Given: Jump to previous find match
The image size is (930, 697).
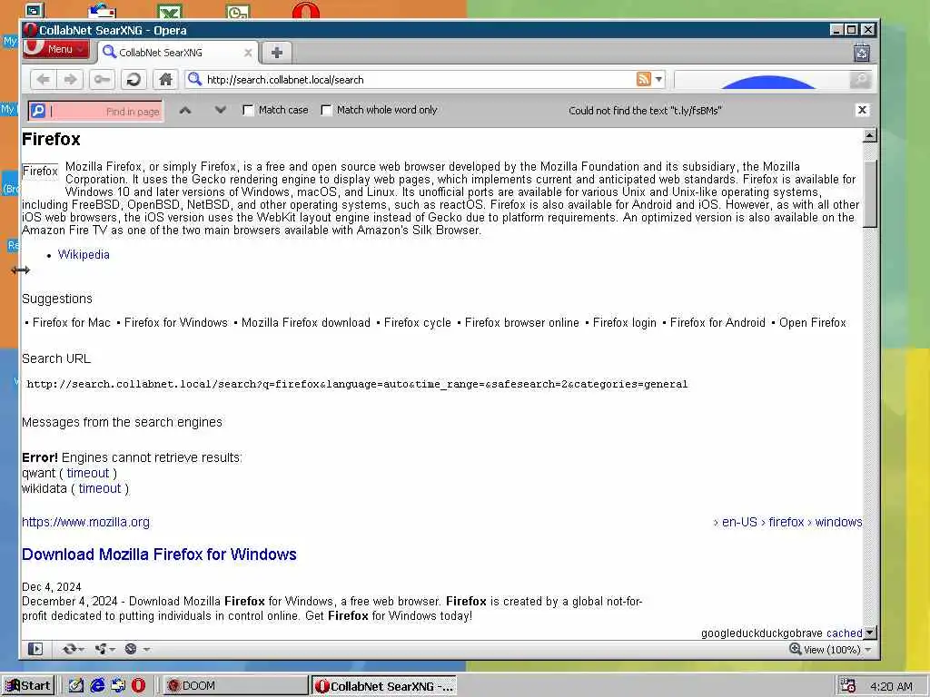Looking at the screenshot, I should [185, 110].
